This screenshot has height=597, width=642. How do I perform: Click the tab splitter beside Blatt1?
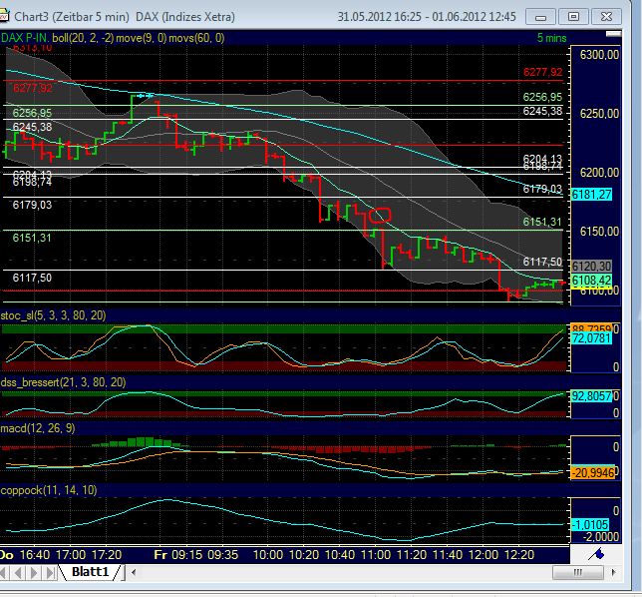click(x=124, y=572)
